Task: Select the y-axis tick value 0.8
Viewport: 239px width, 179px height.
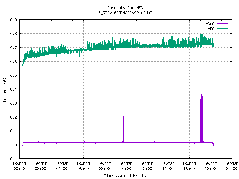Action: point(14,34)
